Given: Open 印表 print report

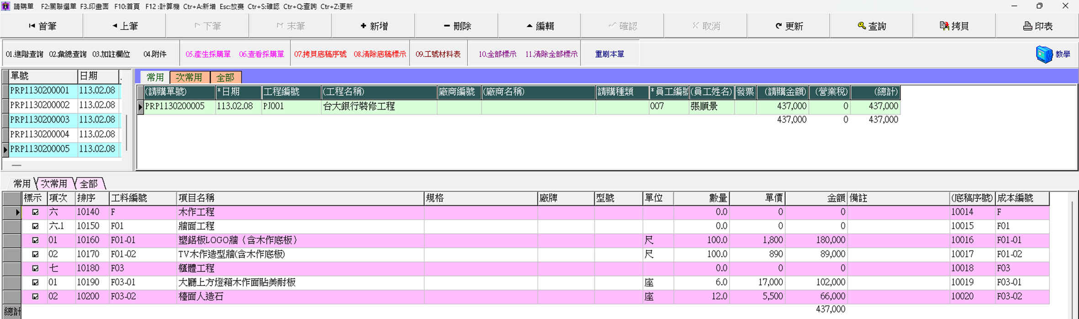Looking at the screenshot, I should 1037,26.
